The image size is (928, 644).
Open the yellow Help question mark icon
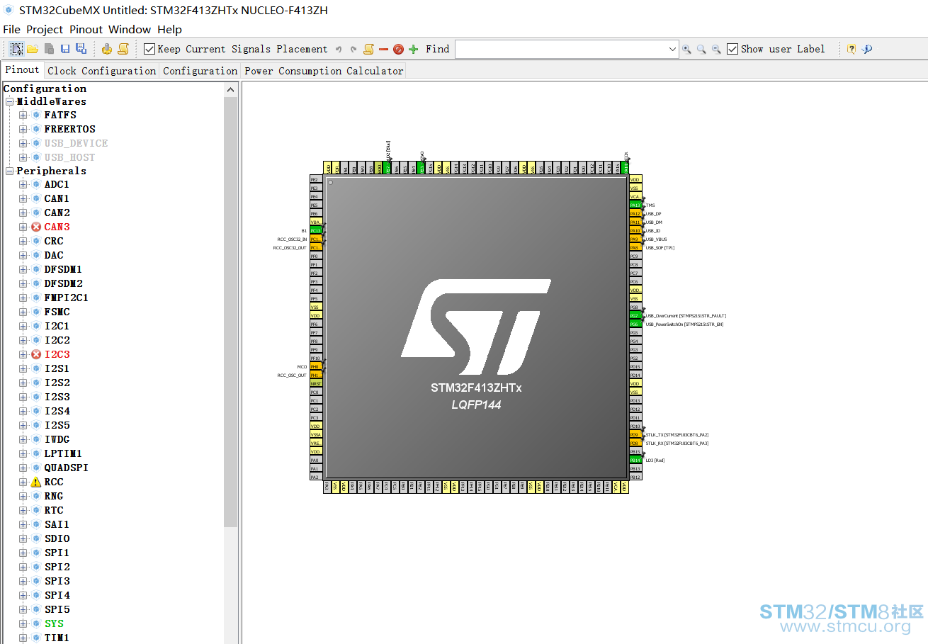coord(851,49)
